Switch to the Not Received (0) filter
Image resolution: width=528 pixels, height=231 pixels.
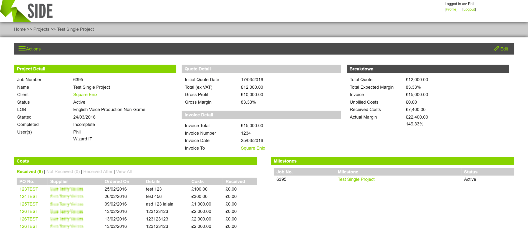tap(63, 172)
